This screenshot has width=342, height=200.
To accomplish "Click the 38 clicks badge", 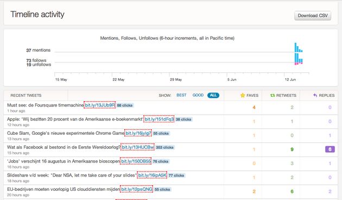I will point(183,119).
